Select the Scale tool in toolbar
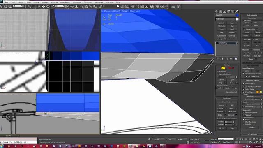The width and height of the screenshot is (263, 148). click(53, 7)
